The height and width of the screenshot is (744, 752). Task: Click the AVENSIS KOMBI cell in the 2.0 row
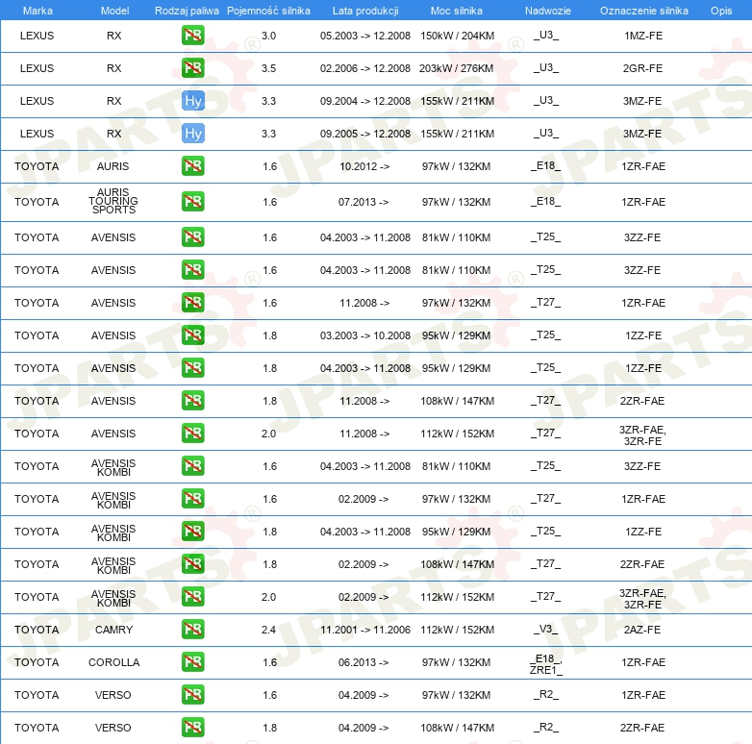[113, 598]
